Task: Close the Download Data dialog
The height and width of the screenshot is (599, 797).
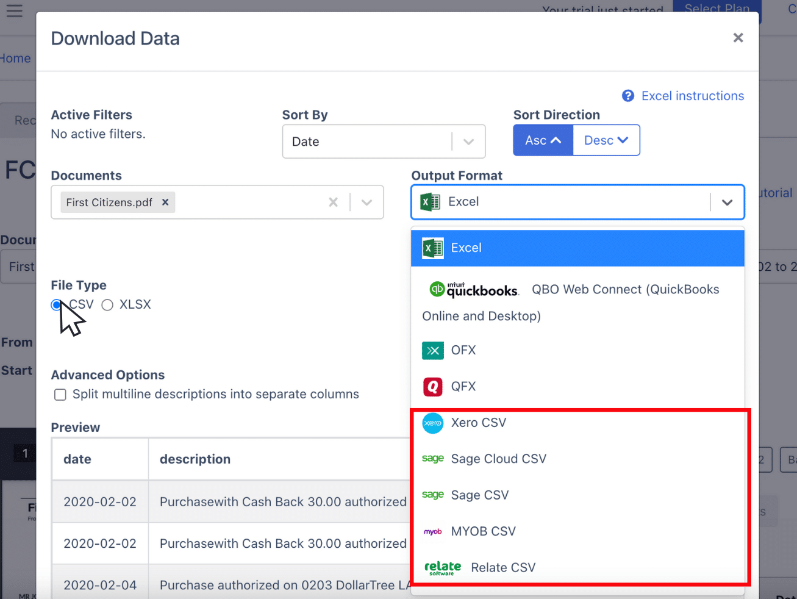Action: tap(738, 38)
